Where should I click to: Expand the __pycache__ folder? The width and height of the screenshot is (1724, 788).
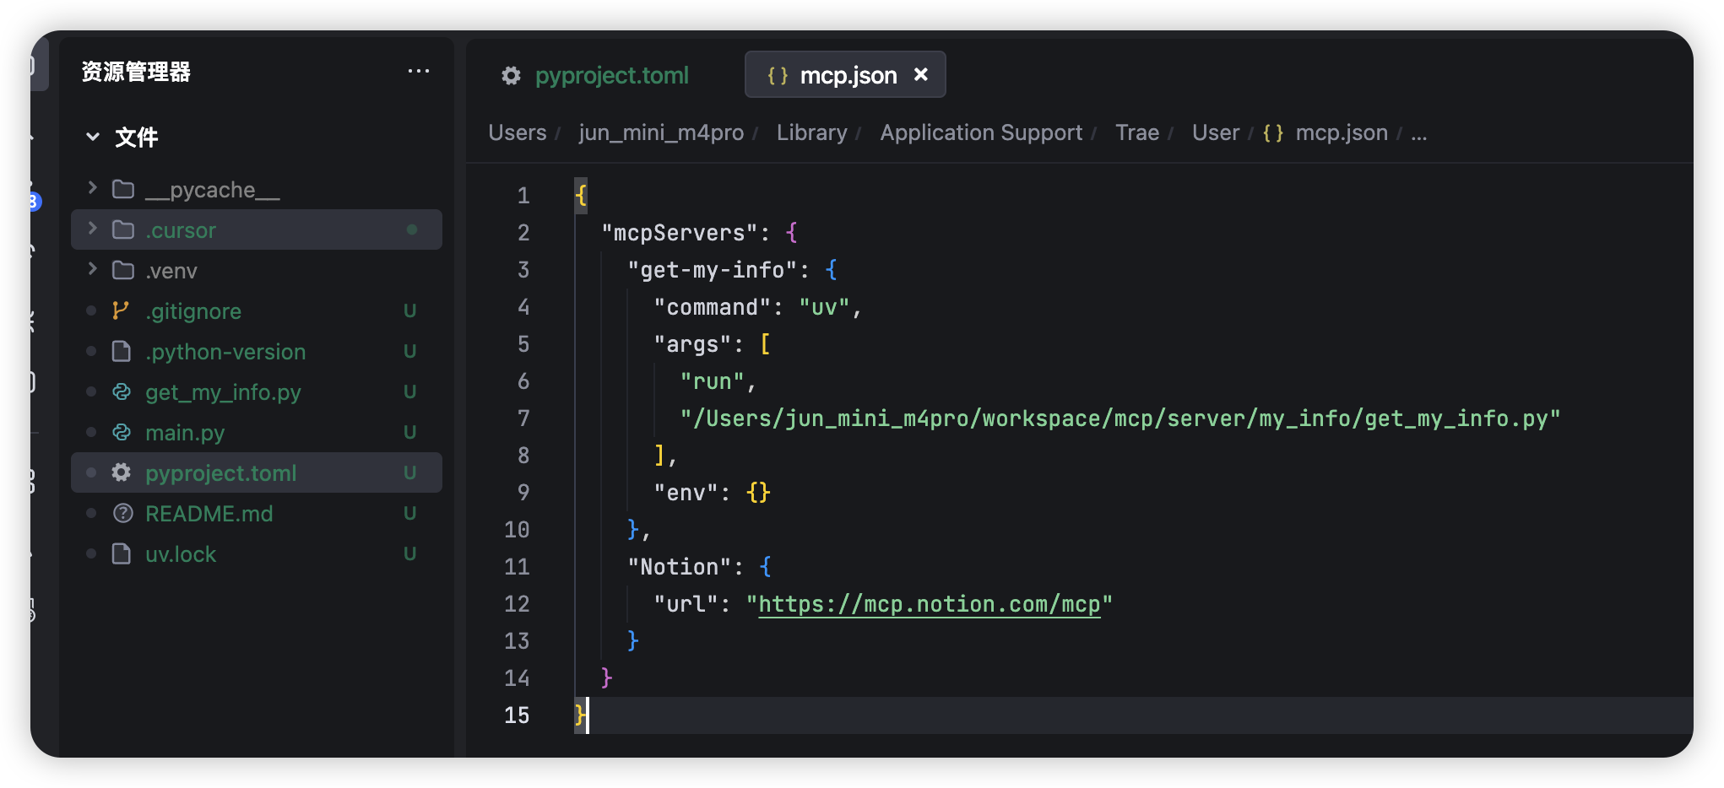(92, 189)
